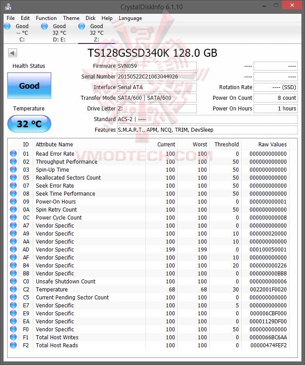Click status icon for Seek Error Rate

click(x=13, y=185)
